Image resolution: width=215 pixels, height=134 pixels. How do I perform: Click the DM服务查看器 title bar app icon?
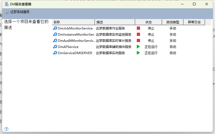point(6,4)
